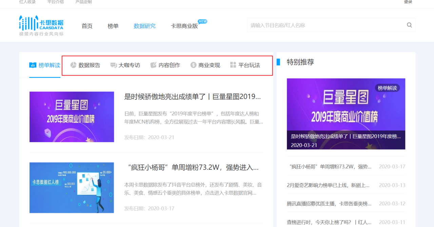Open 卡思商业版 with NEW badge
Viewport: 434px width, 227px height.
click(x=184, y=26)
